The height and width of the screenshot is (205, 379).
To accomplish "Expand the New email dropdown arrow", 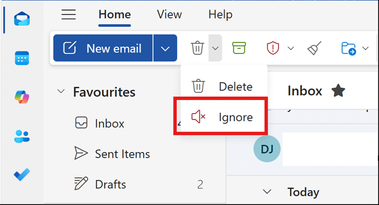I will [x=165, y=48].
